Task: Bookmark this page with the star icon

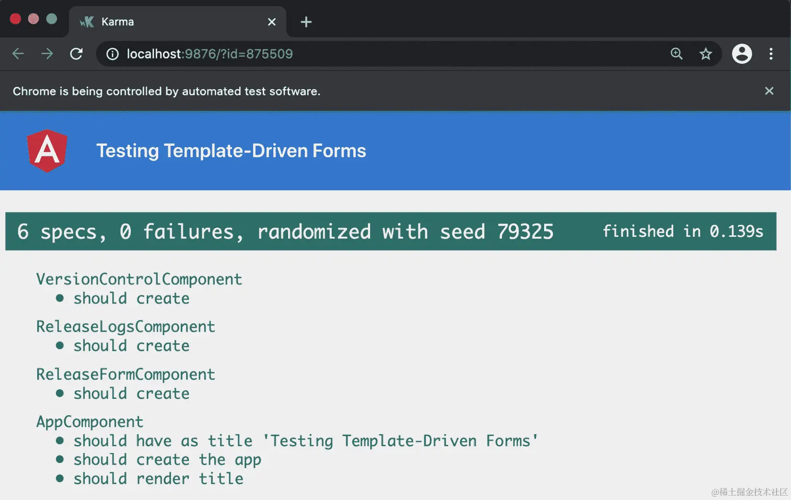Action: click(706, 54)
